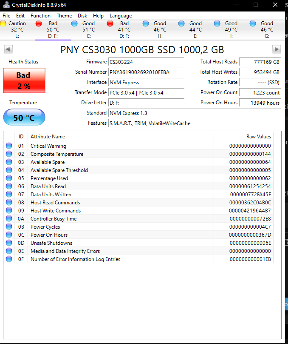
Task: Click status orb of Available Spare Threshold row
Action: coord(9,170)
